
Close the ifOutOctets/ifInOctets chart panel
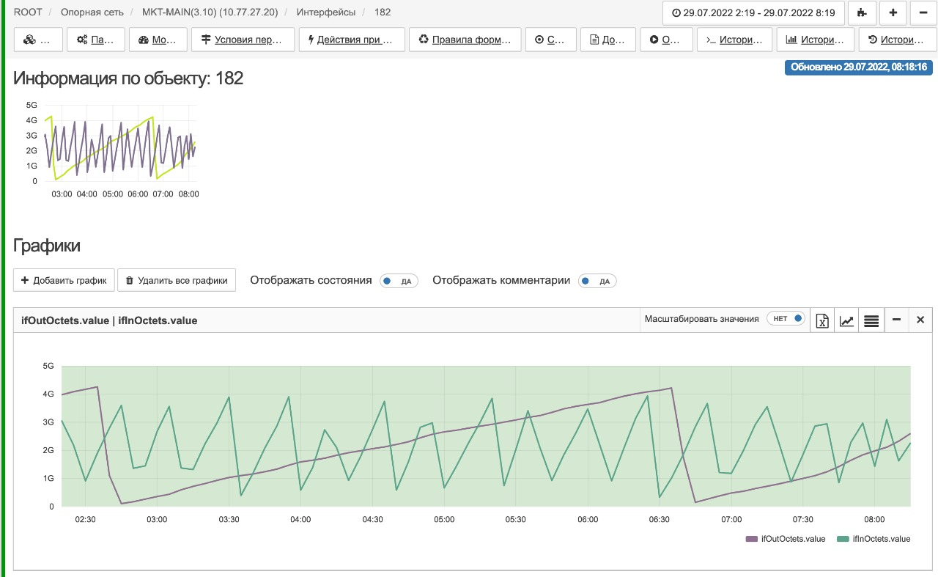920,320
